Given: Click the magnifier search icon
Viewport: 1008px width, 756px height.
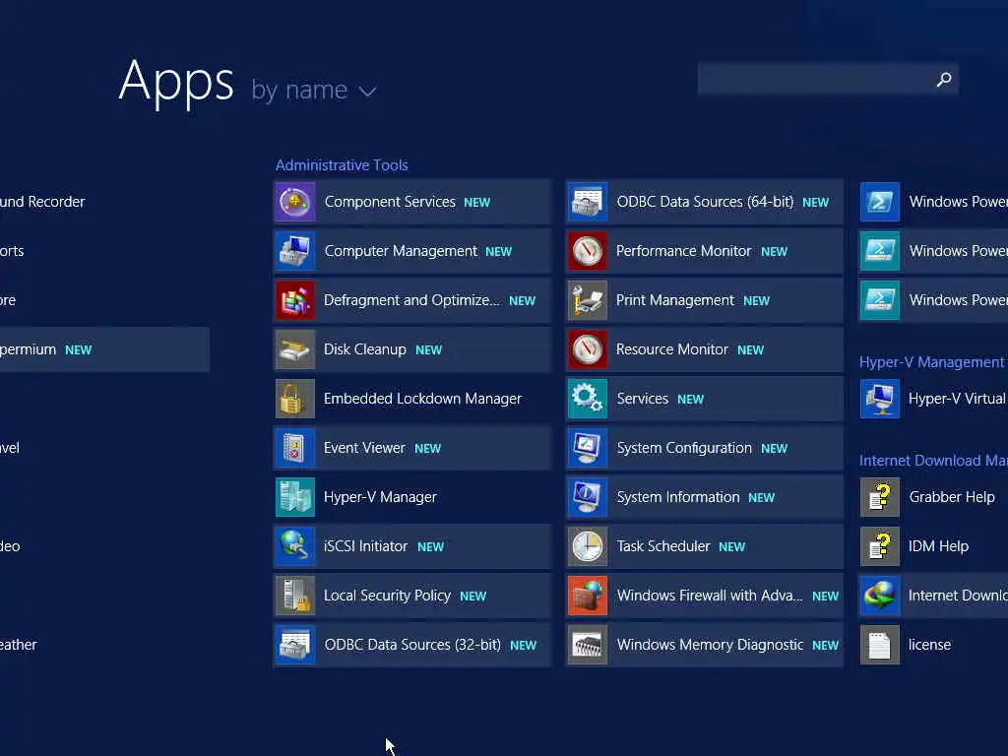Looking at the screenshot, I should pyautogui.click(x=944, y=79).
